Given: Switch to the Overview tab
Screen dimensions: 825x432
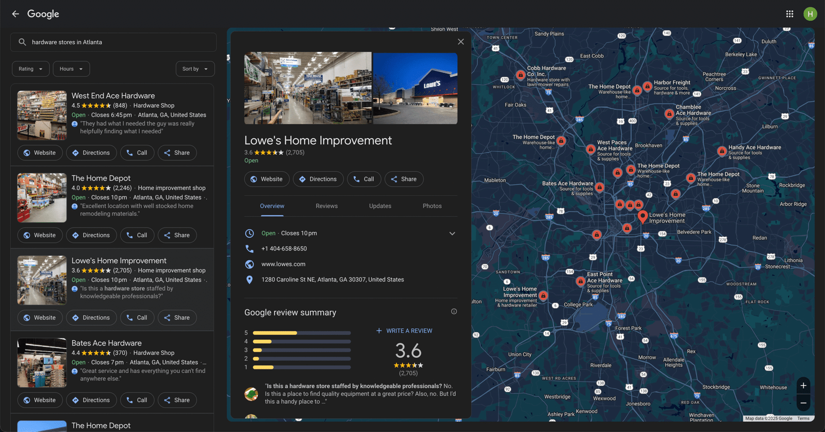Looking at the screenshot, I should (272, 206).
